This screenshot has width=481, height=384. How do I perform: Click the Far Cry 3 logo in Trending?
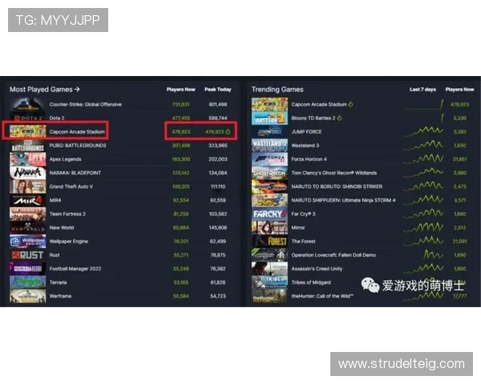(269, 214)
